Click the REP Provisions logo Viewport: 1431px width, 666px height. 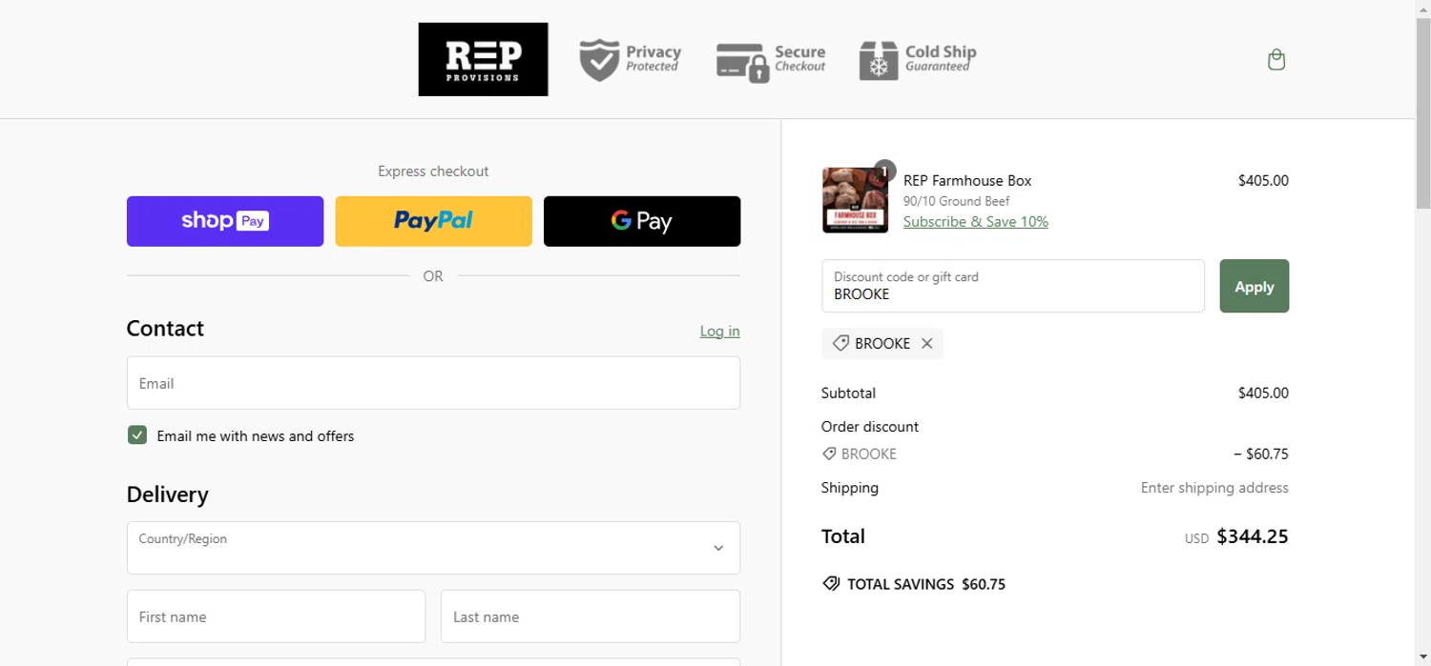pyautogui.click(x=483, y=59)
